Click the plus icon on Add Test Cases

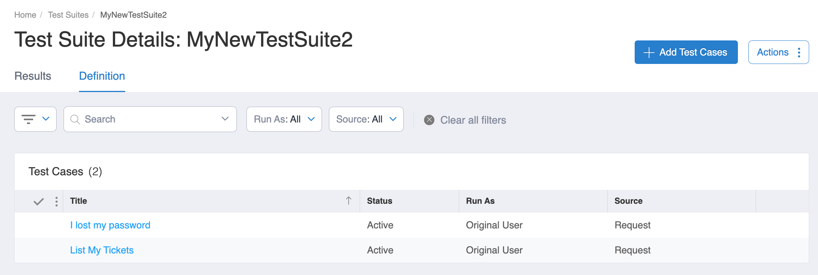649,52
